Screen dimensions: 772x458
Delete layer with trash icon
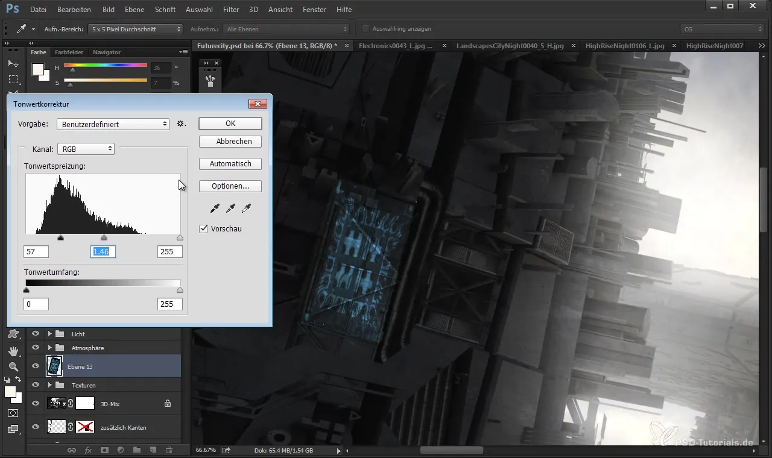169,450
